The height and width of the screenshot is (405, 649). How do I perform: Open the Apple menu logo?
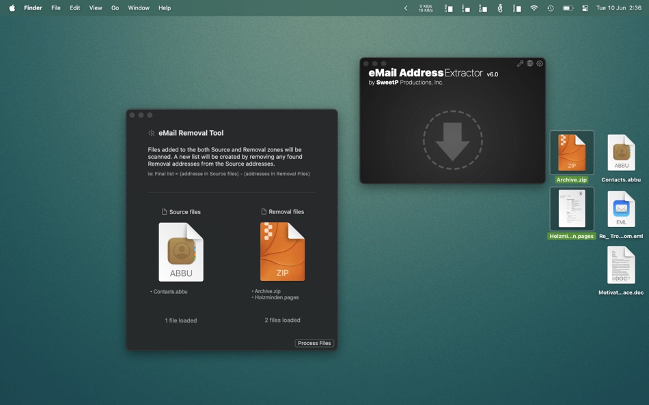(x=12, y=8)
